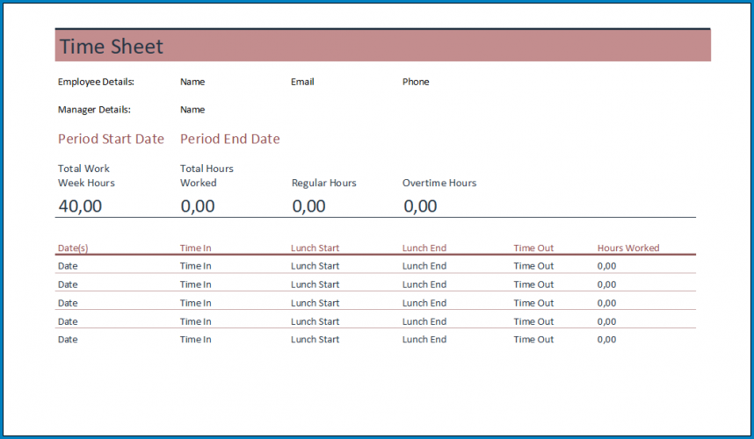Select the Hours Worked 0,00 in last row
The image size is (754, 439).
(607, 340)
